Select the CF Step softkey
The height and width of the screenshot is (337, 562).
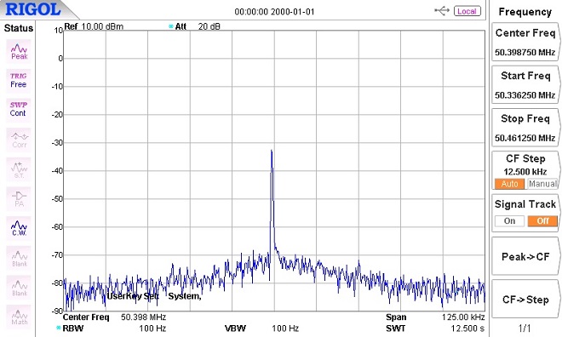[x=525, y=170]
